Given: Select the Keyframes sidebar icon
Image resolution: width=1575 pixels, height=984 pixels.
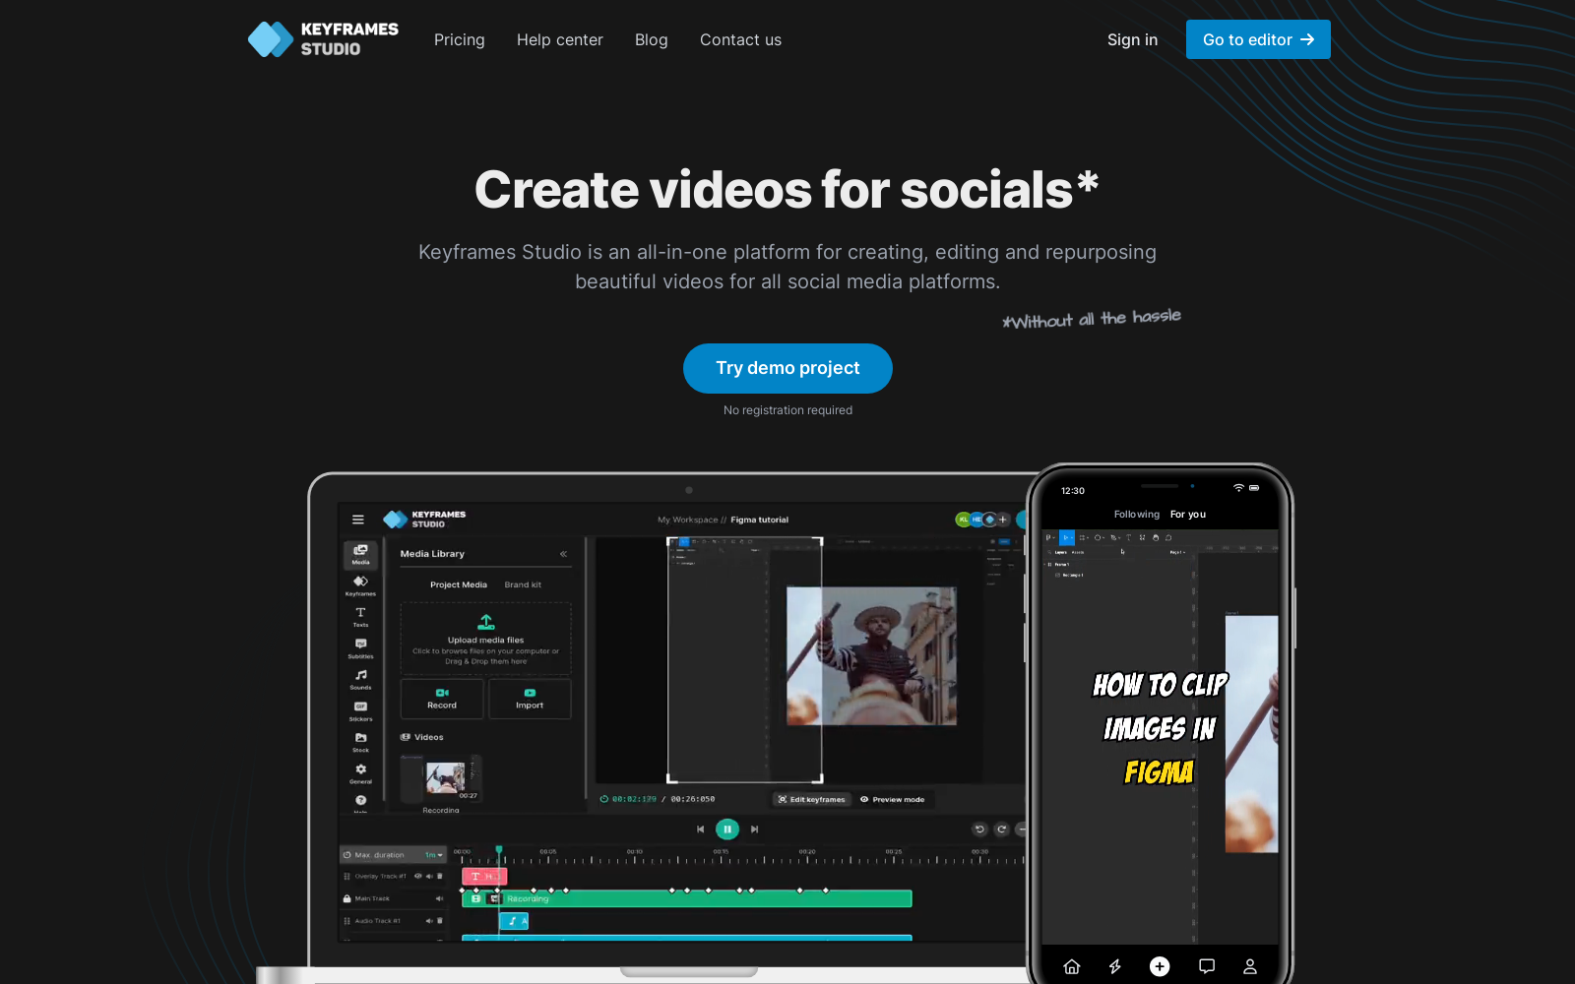Looking at the screenshot, I should [360, 585].
